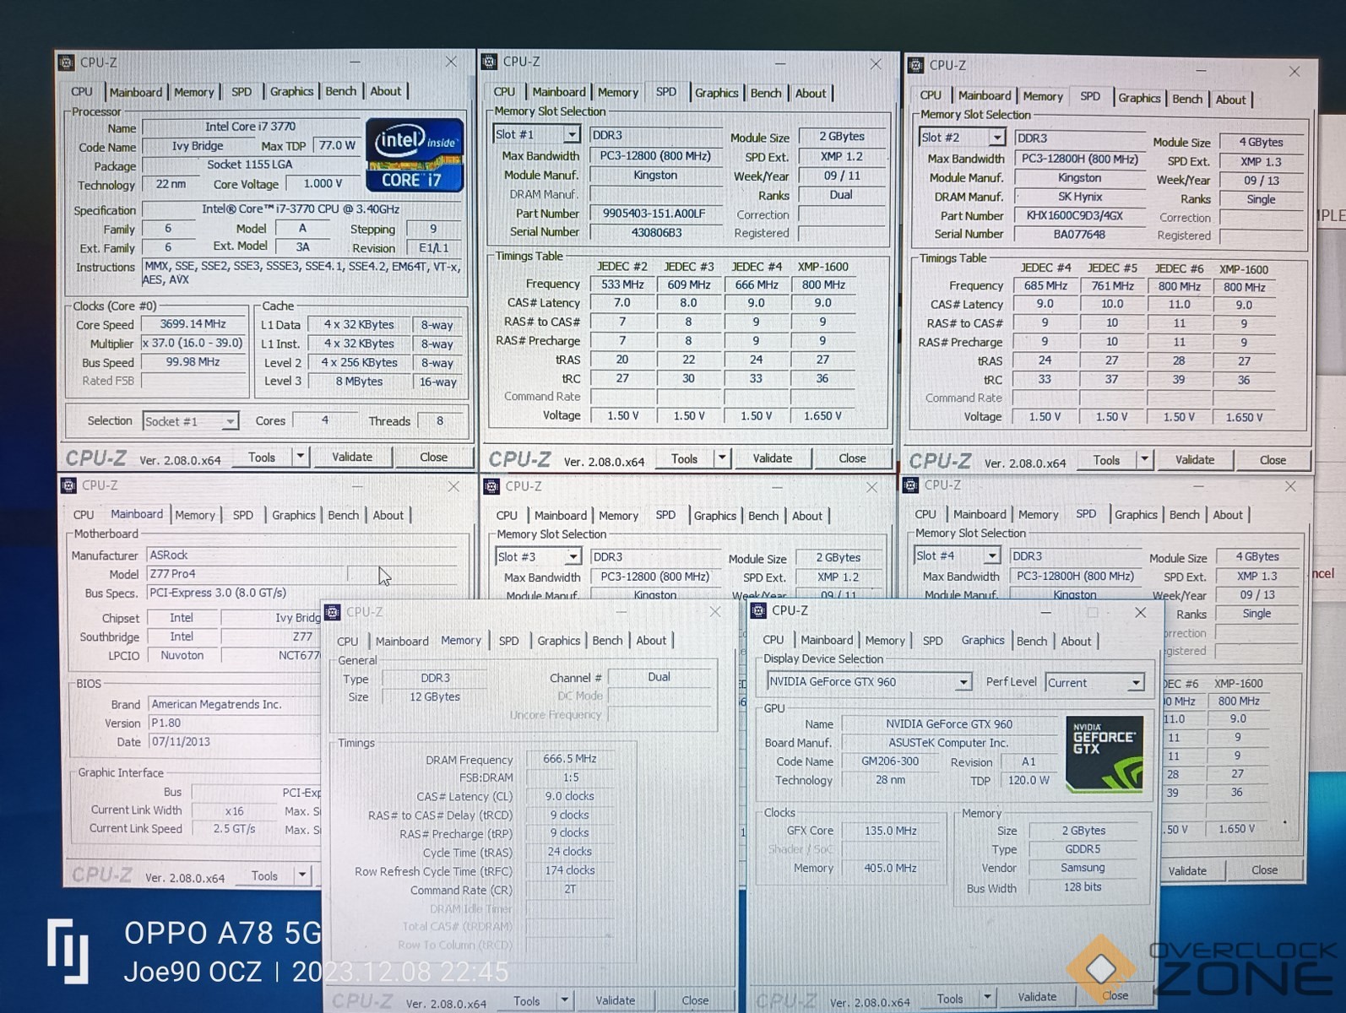1346x1013 pixels.
Task: Open About tab in the GTX 960 window
Action: [1076, 642]
